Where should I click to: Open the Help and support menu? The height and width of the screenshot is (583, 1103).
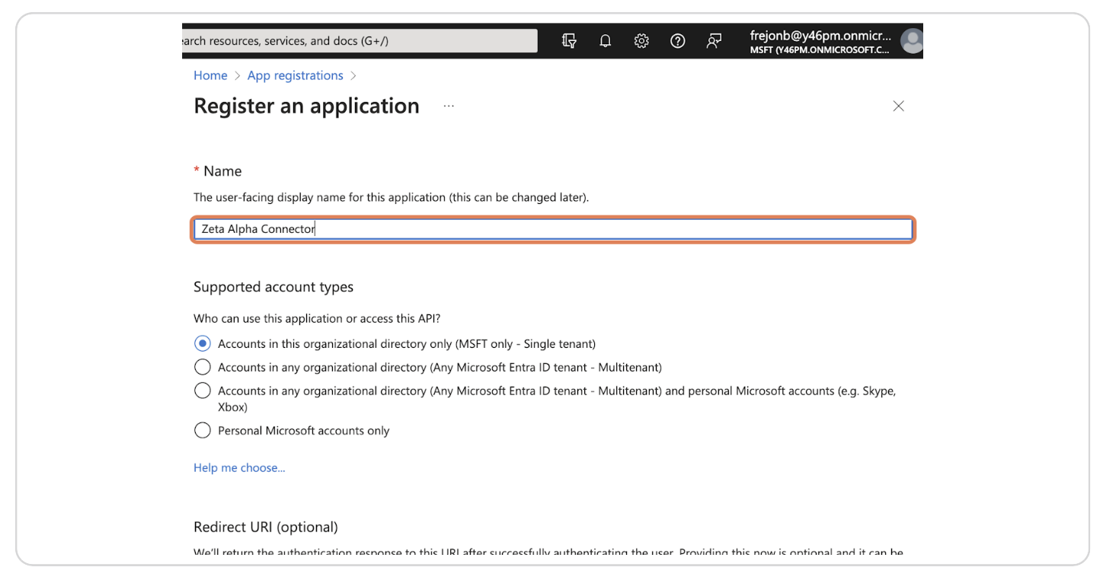678,41
